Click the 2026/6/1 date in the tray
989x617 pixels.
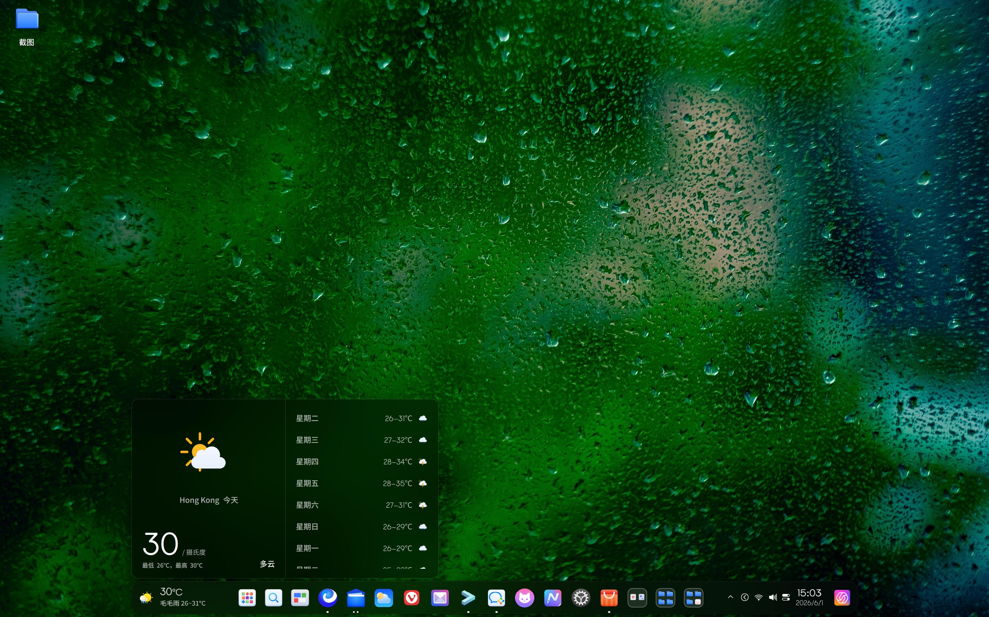tap(809, 603)
